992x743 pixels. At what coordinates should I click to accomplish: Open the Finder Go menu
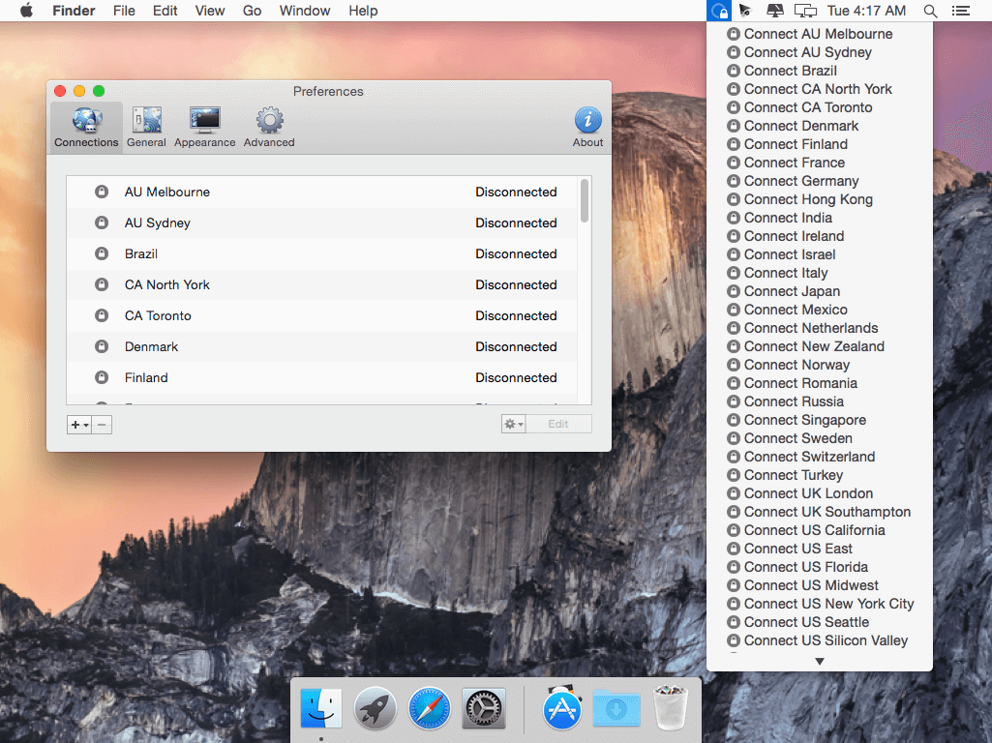tap(252, 11)
